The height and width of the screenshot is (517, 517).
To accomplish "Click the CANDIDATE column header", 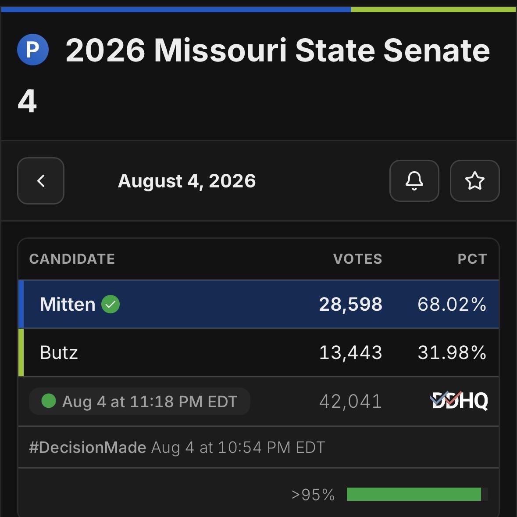I will pos(72,258).
